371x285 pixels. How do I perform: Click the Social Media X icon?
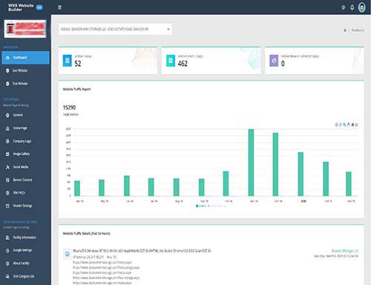(x=7, y=167)
